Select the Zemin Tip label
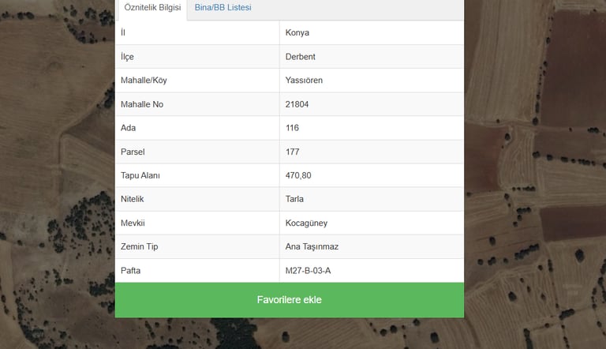The image size is (606, 349). pyautogui.click(x=139, y=247)
